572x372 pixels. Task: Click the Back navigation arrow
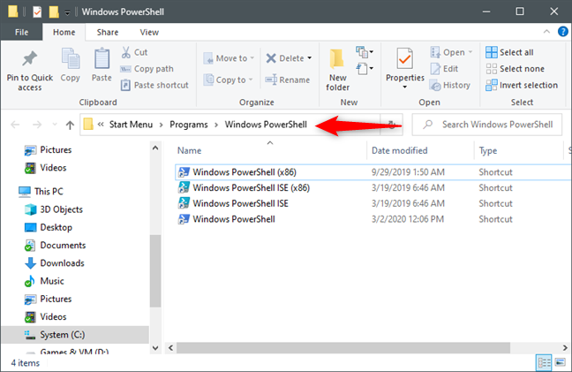pos(15,125)
